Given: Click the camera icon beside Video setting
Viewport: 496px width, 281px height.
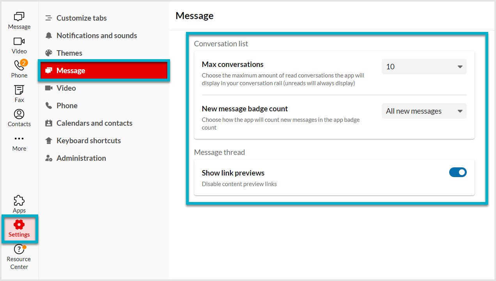Looking at the screenshot, I should click(x=49, y=88).
